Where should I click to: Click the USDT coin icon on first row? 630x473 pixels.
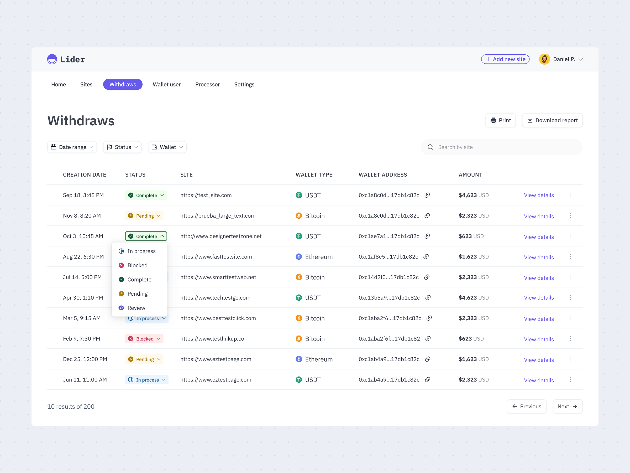[299, 195]
